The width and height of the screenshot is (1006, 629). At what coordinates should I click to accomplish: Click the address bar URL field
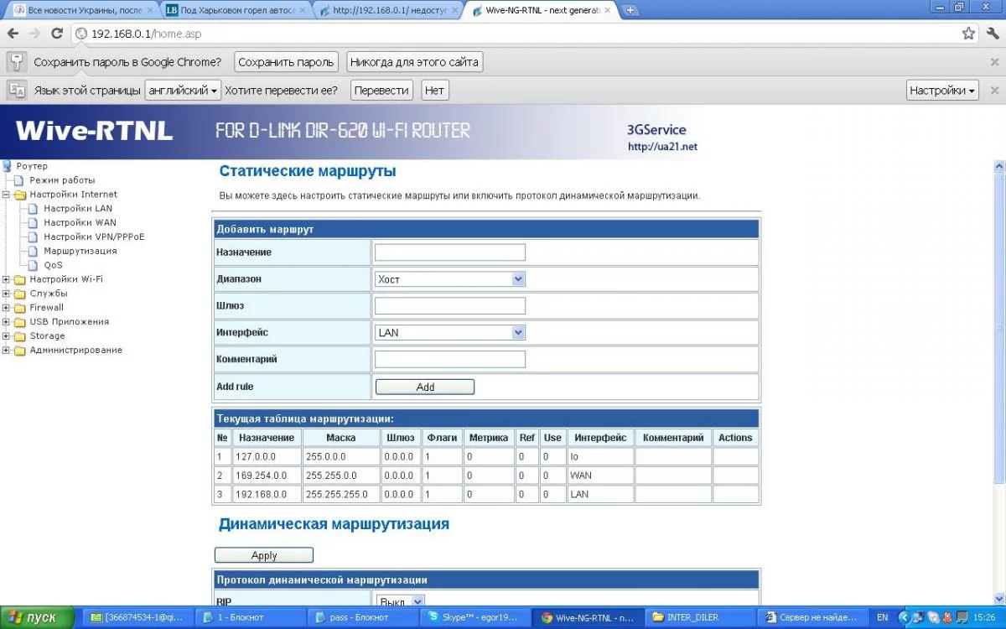coord(520,34)
